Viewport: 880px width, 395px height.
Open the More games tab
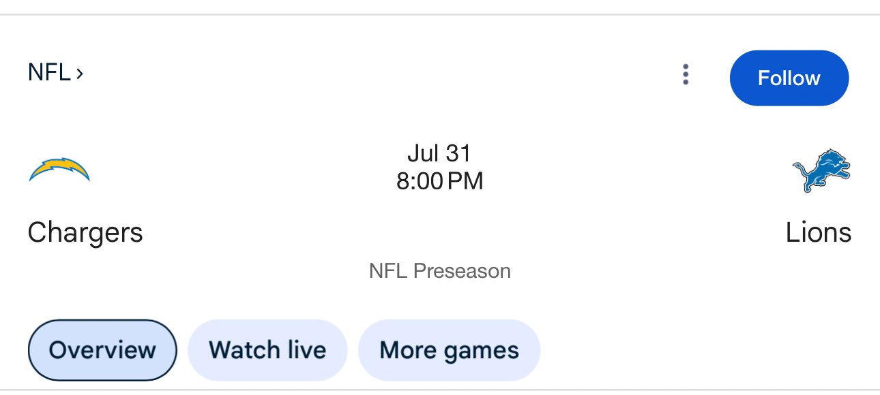click(449, 350)
